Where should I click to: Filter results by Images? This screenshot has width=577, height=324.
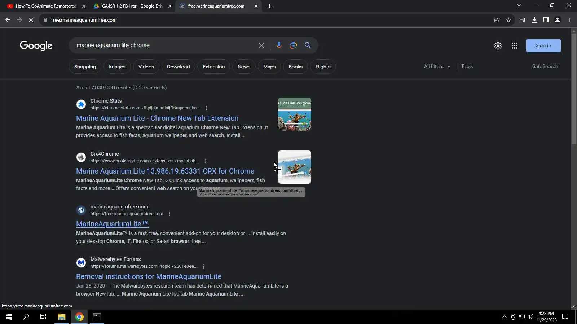[117, 67]
